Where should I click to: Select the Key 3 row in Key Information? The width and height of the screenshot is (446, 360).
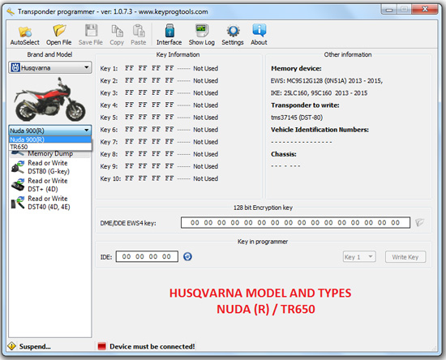[x=159, y=93]
